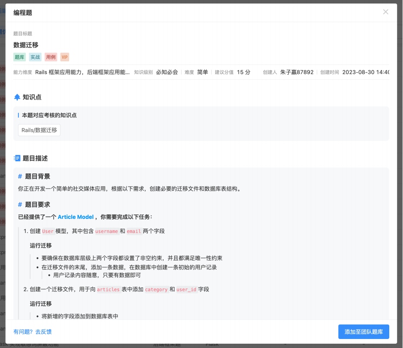Viewport: 403px width, 348px height.
Task: Click the category code snippet
Action: (156, 289)
